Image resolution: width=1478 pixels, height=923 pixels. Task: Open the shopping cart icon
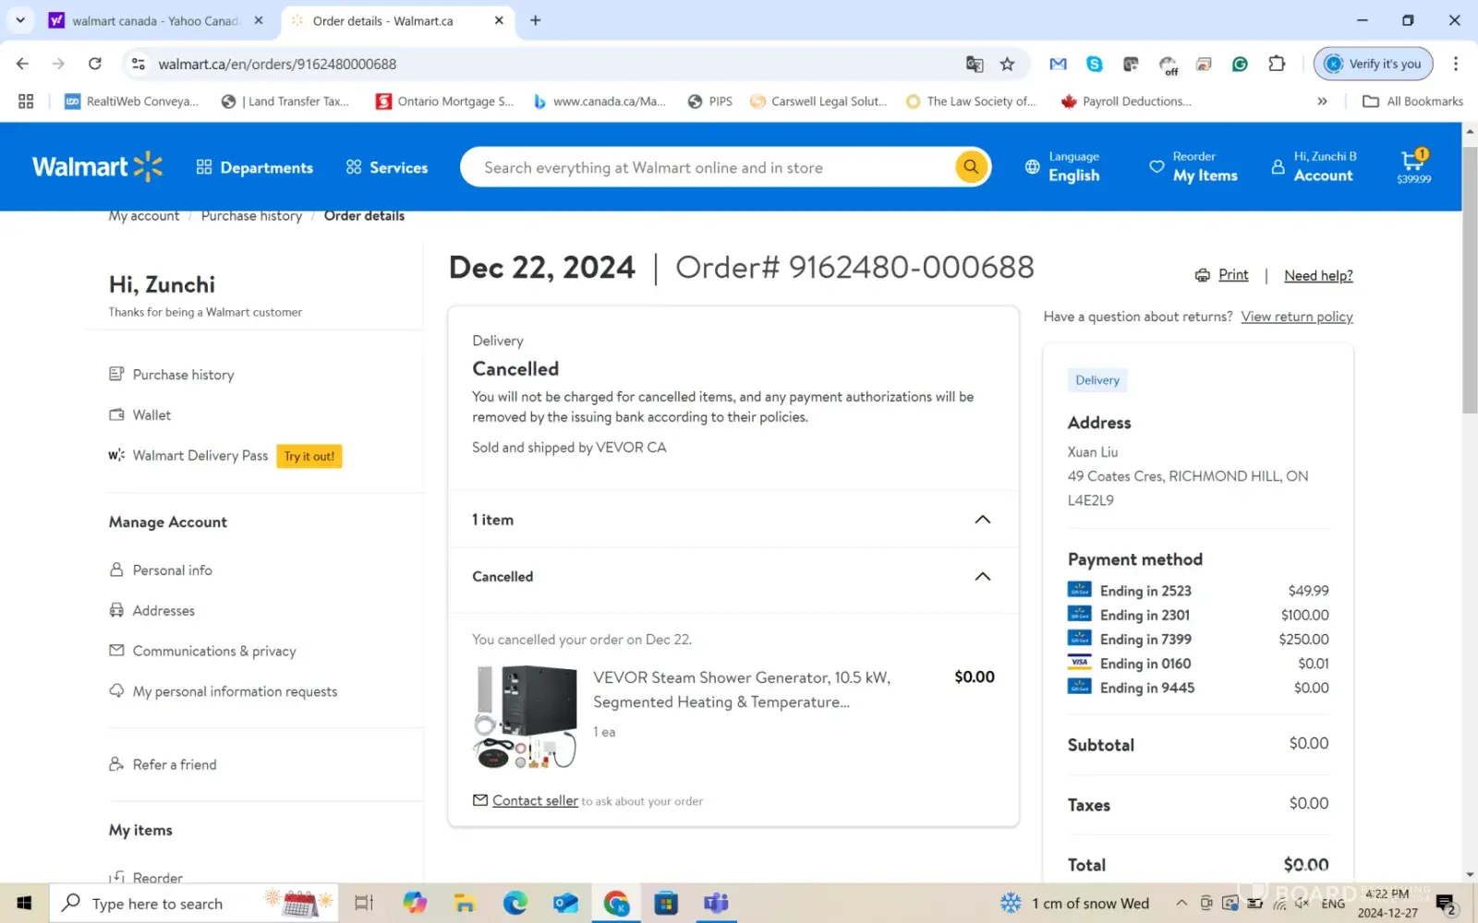point(1412,162)
